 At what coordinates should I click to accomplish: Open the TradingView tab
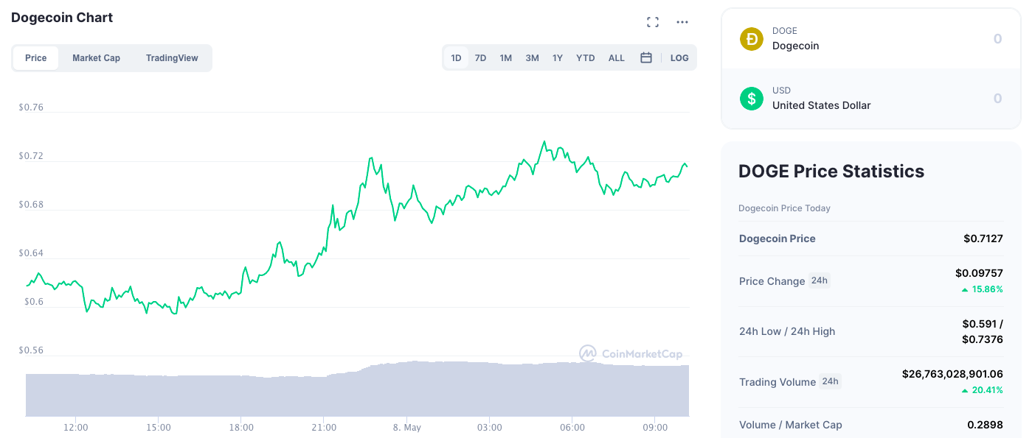click(x=172, y=58)
